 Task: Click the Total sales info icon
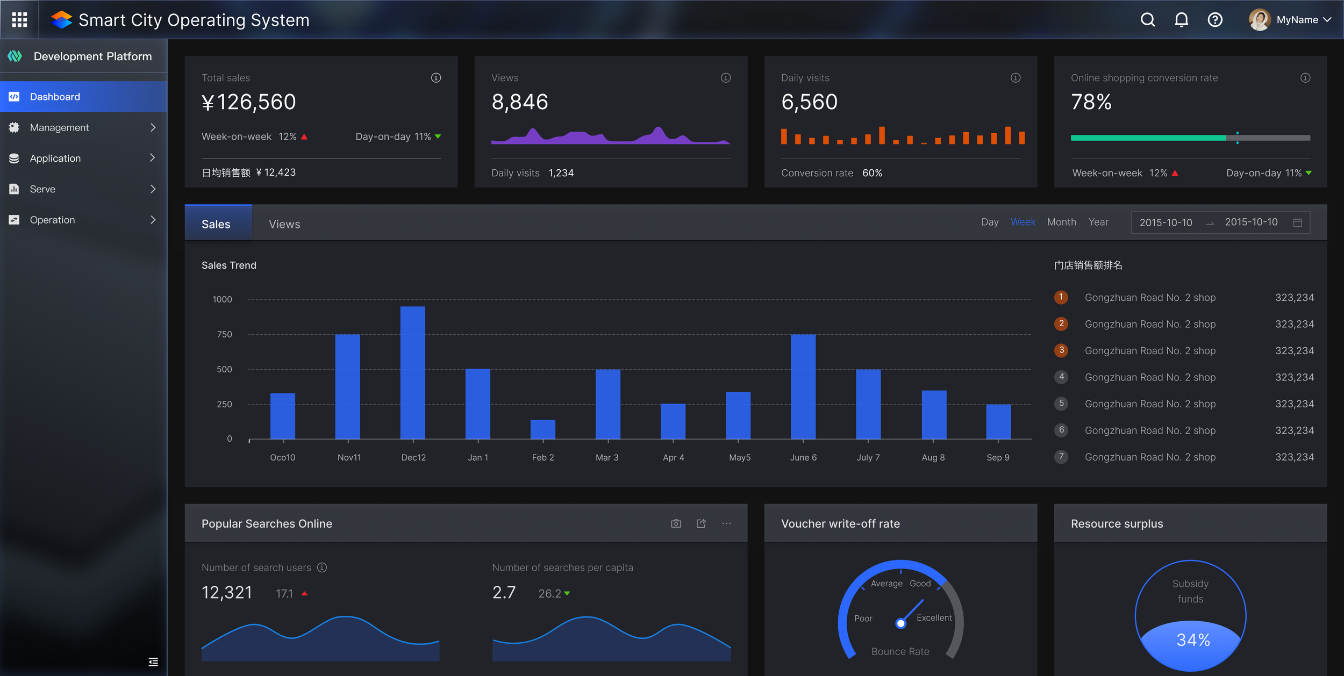click(436, 78)
